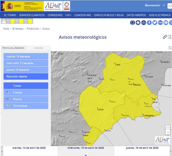This screenshot has height=156, width=172.
Task: Click the download icon above the map
Action: click(170, 48)
